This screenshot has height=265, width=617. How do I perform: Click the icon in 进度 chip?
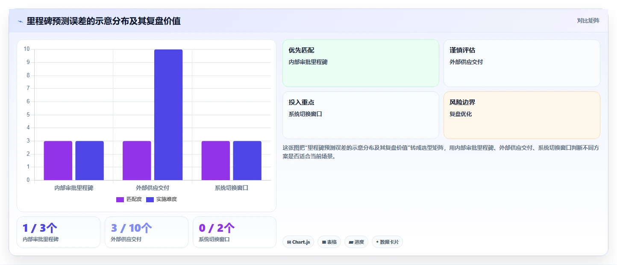pos(351,242)
